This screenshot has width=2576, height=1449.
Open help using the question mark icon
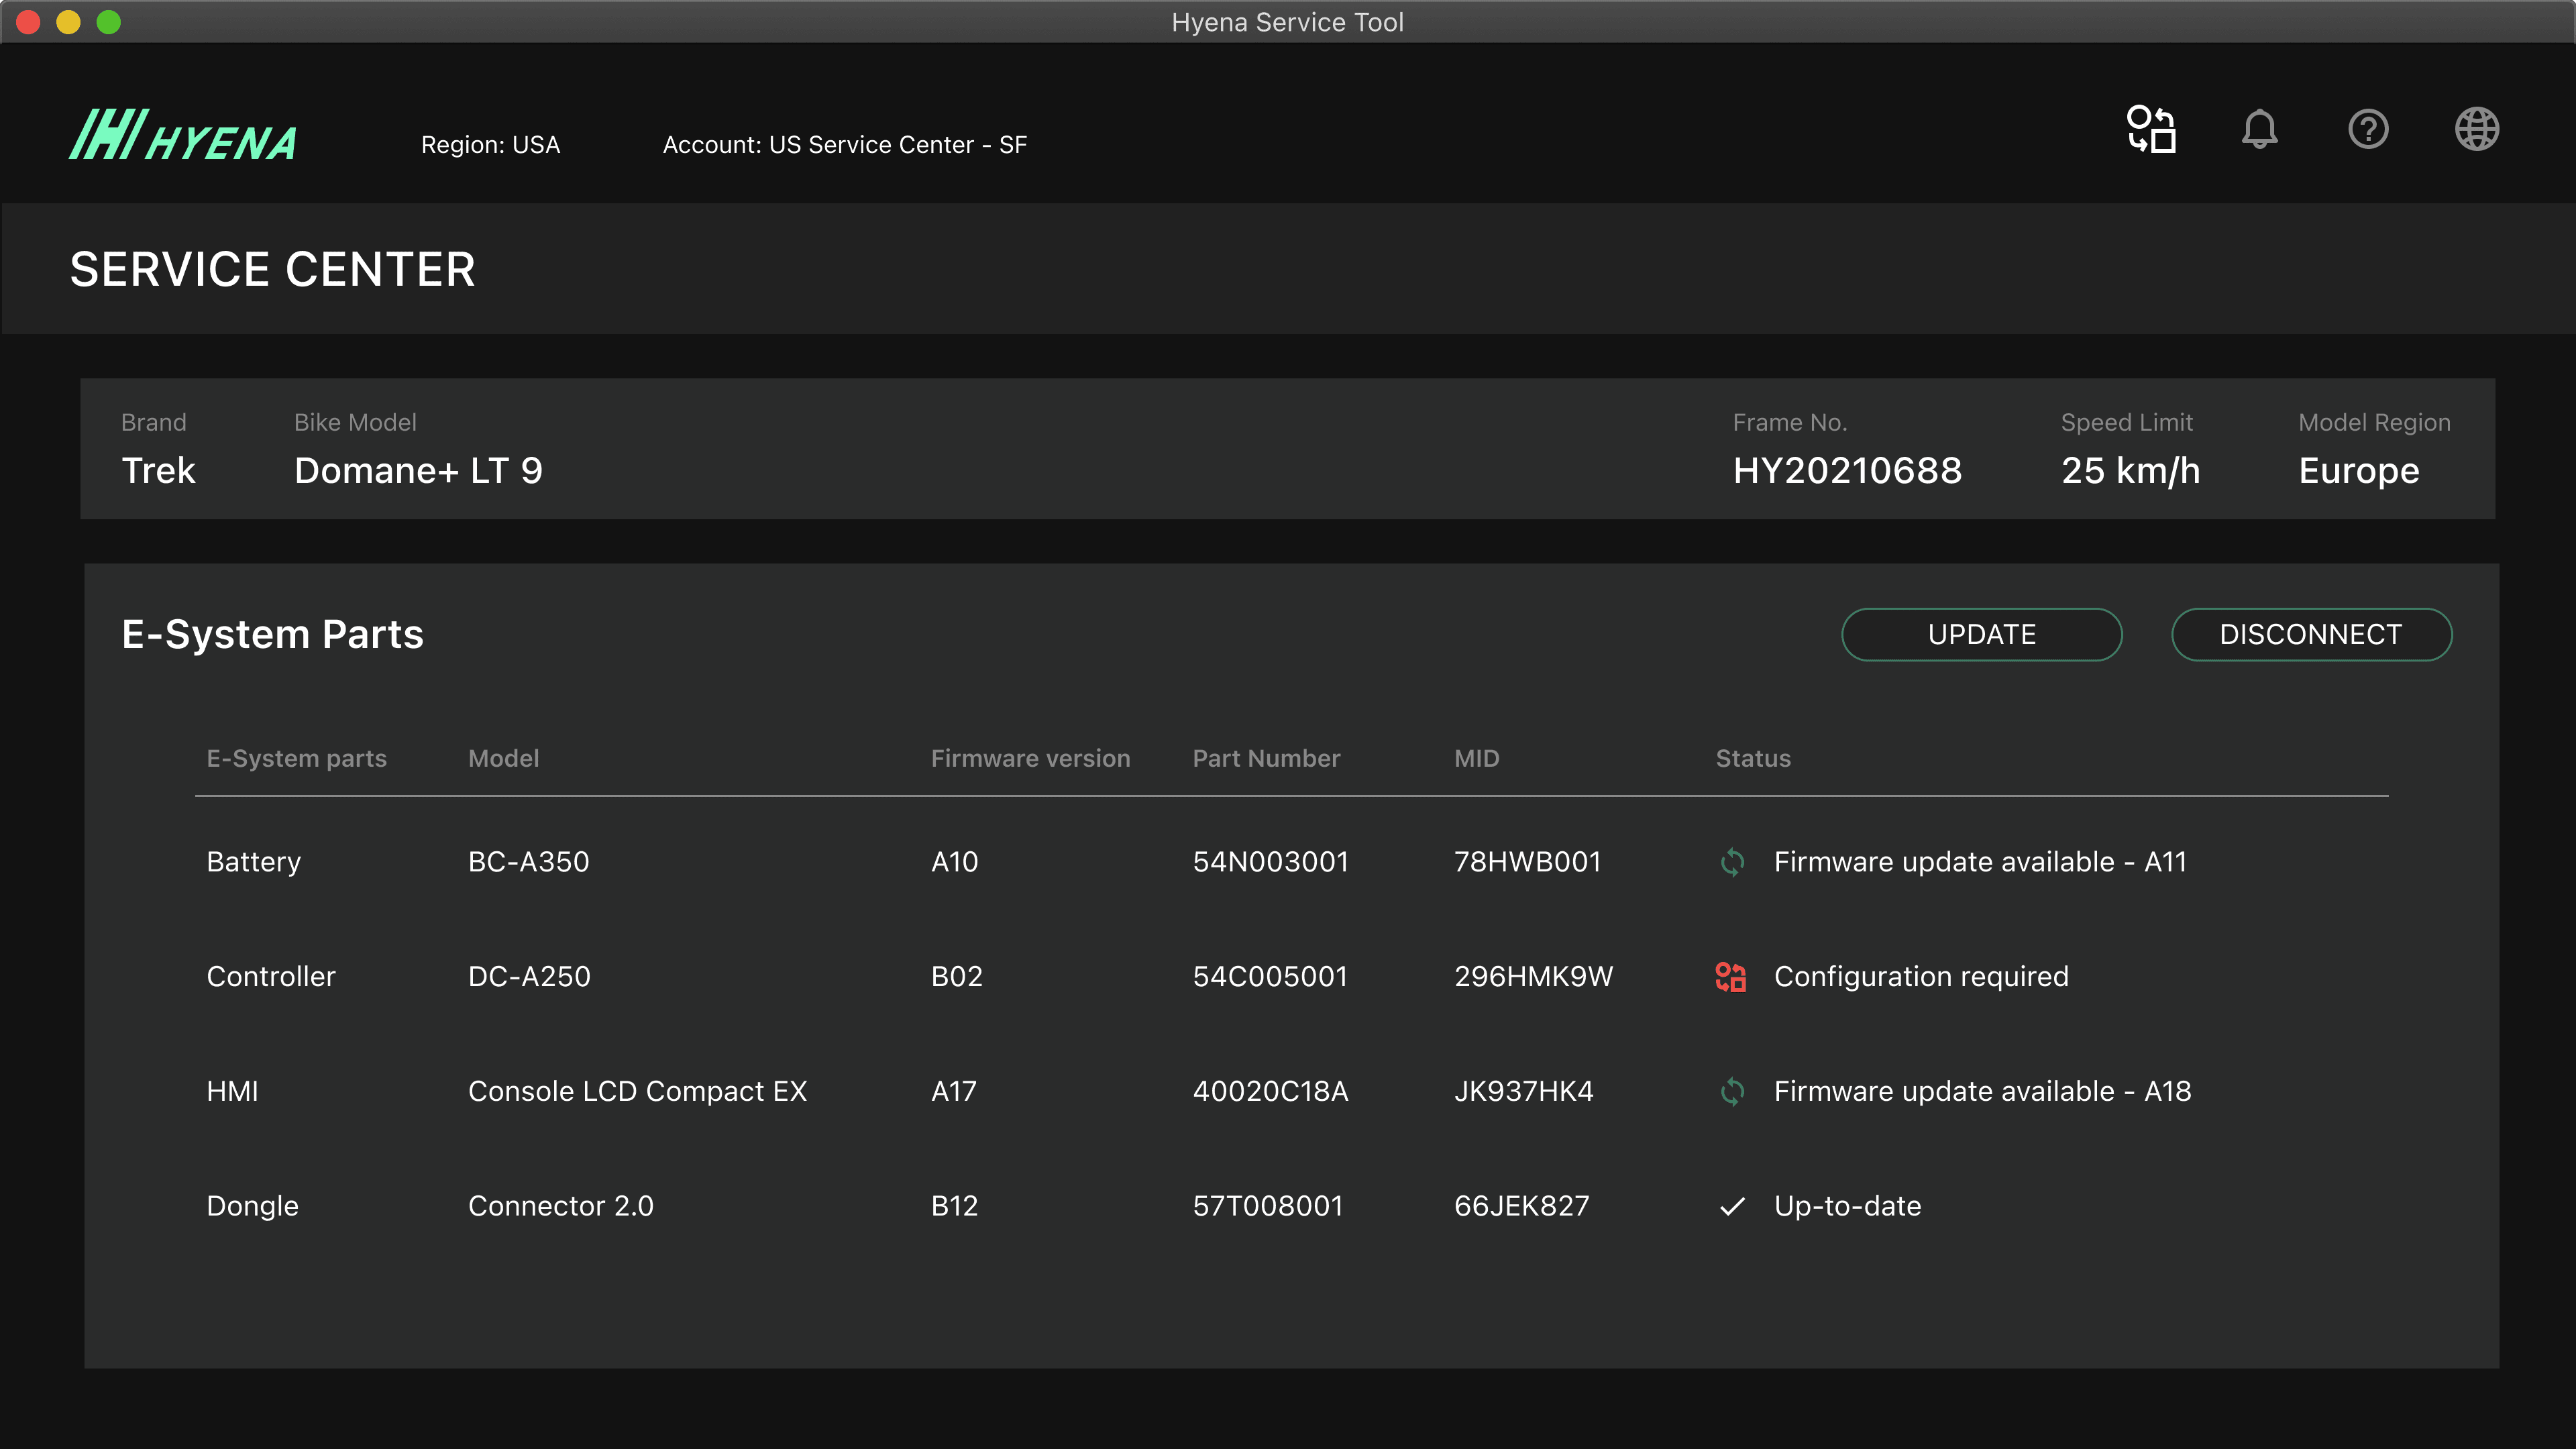[x=2368, y=129]
